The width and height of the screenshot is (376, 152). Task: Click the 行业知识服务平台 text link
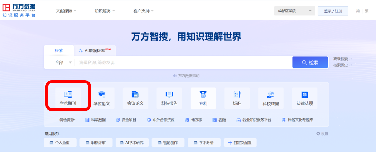pyautogui.click(x=257, y=120)
